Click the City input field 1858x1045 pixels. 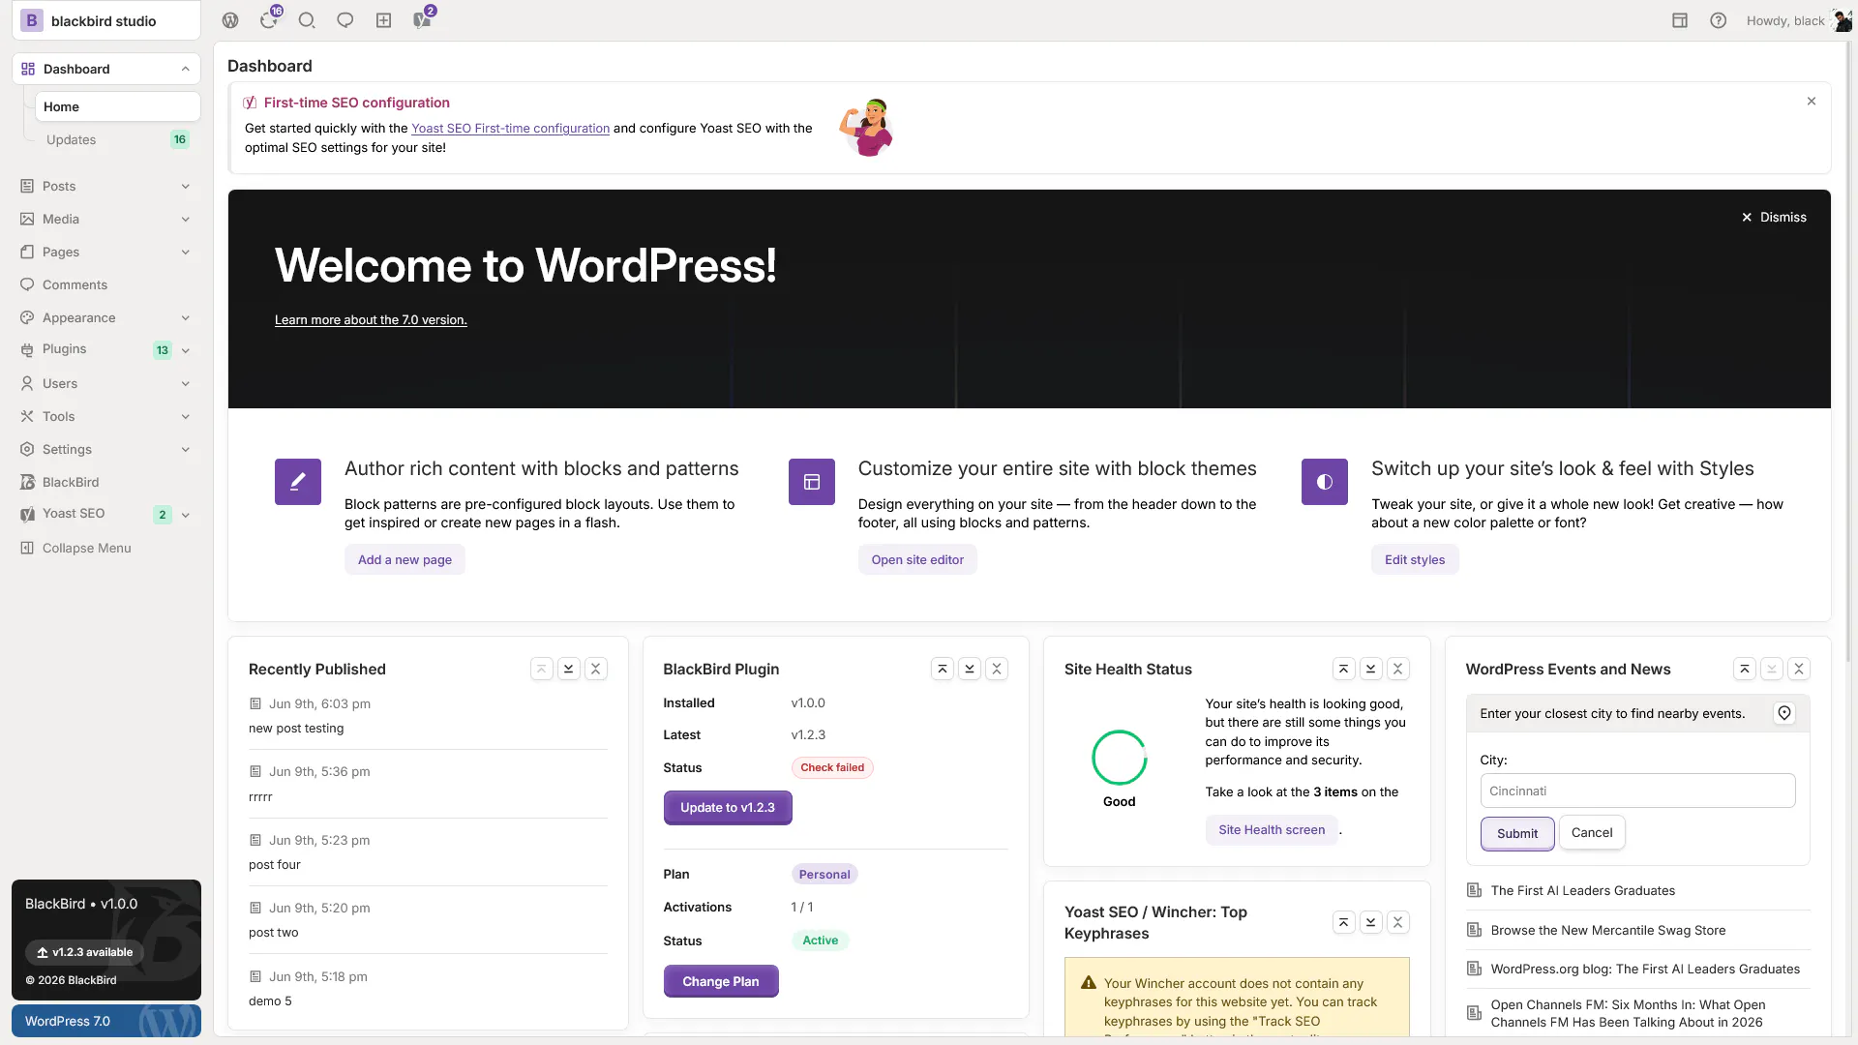[x=1637, y=791]
